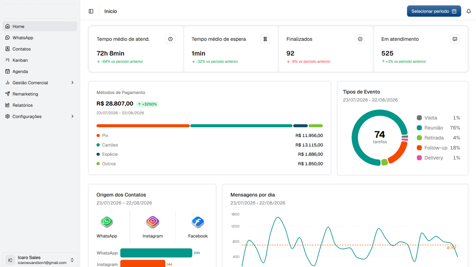The height and width of the screenshot is (267, 476).
Task: Click the WhatsApp 230 bar
Action: click(156, 253)
